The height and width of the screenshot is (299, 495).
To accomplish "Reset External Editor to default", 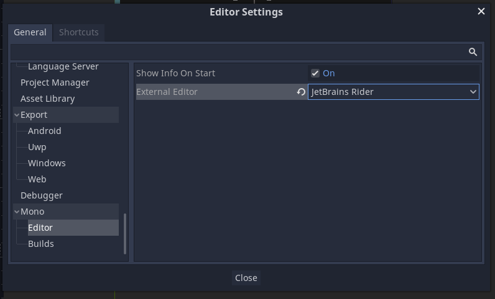I will pos(301,92).
